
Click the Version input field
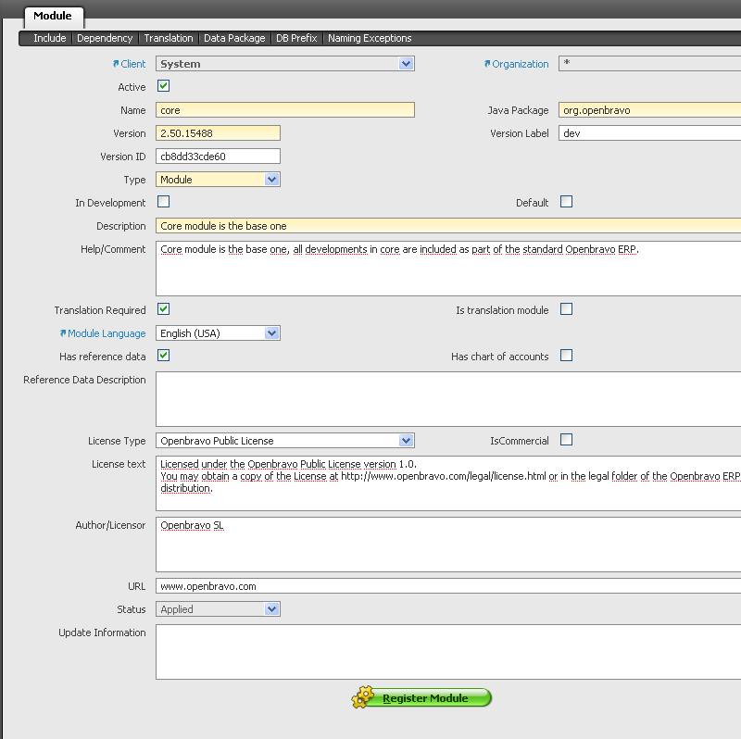(x=218, y=133)
